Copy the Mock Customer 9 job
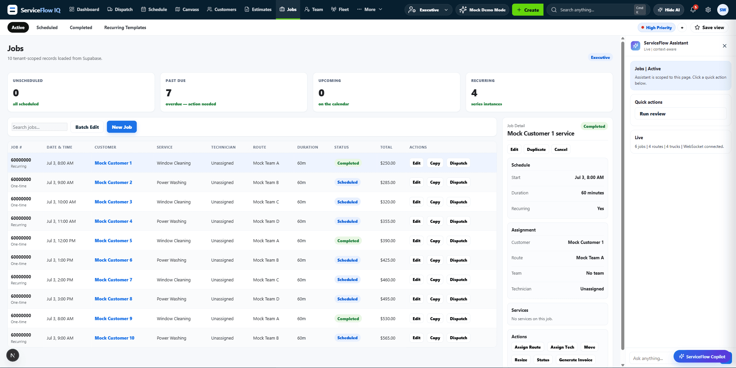Viewport: 736px width, 368px height. point(435,319)
